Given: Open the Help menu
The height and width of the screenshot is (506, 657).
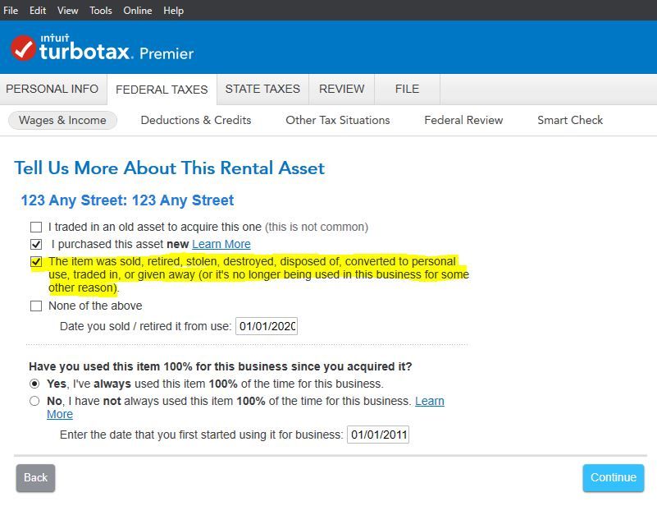Looking at the screenshot, I should [x=173, y=11].
